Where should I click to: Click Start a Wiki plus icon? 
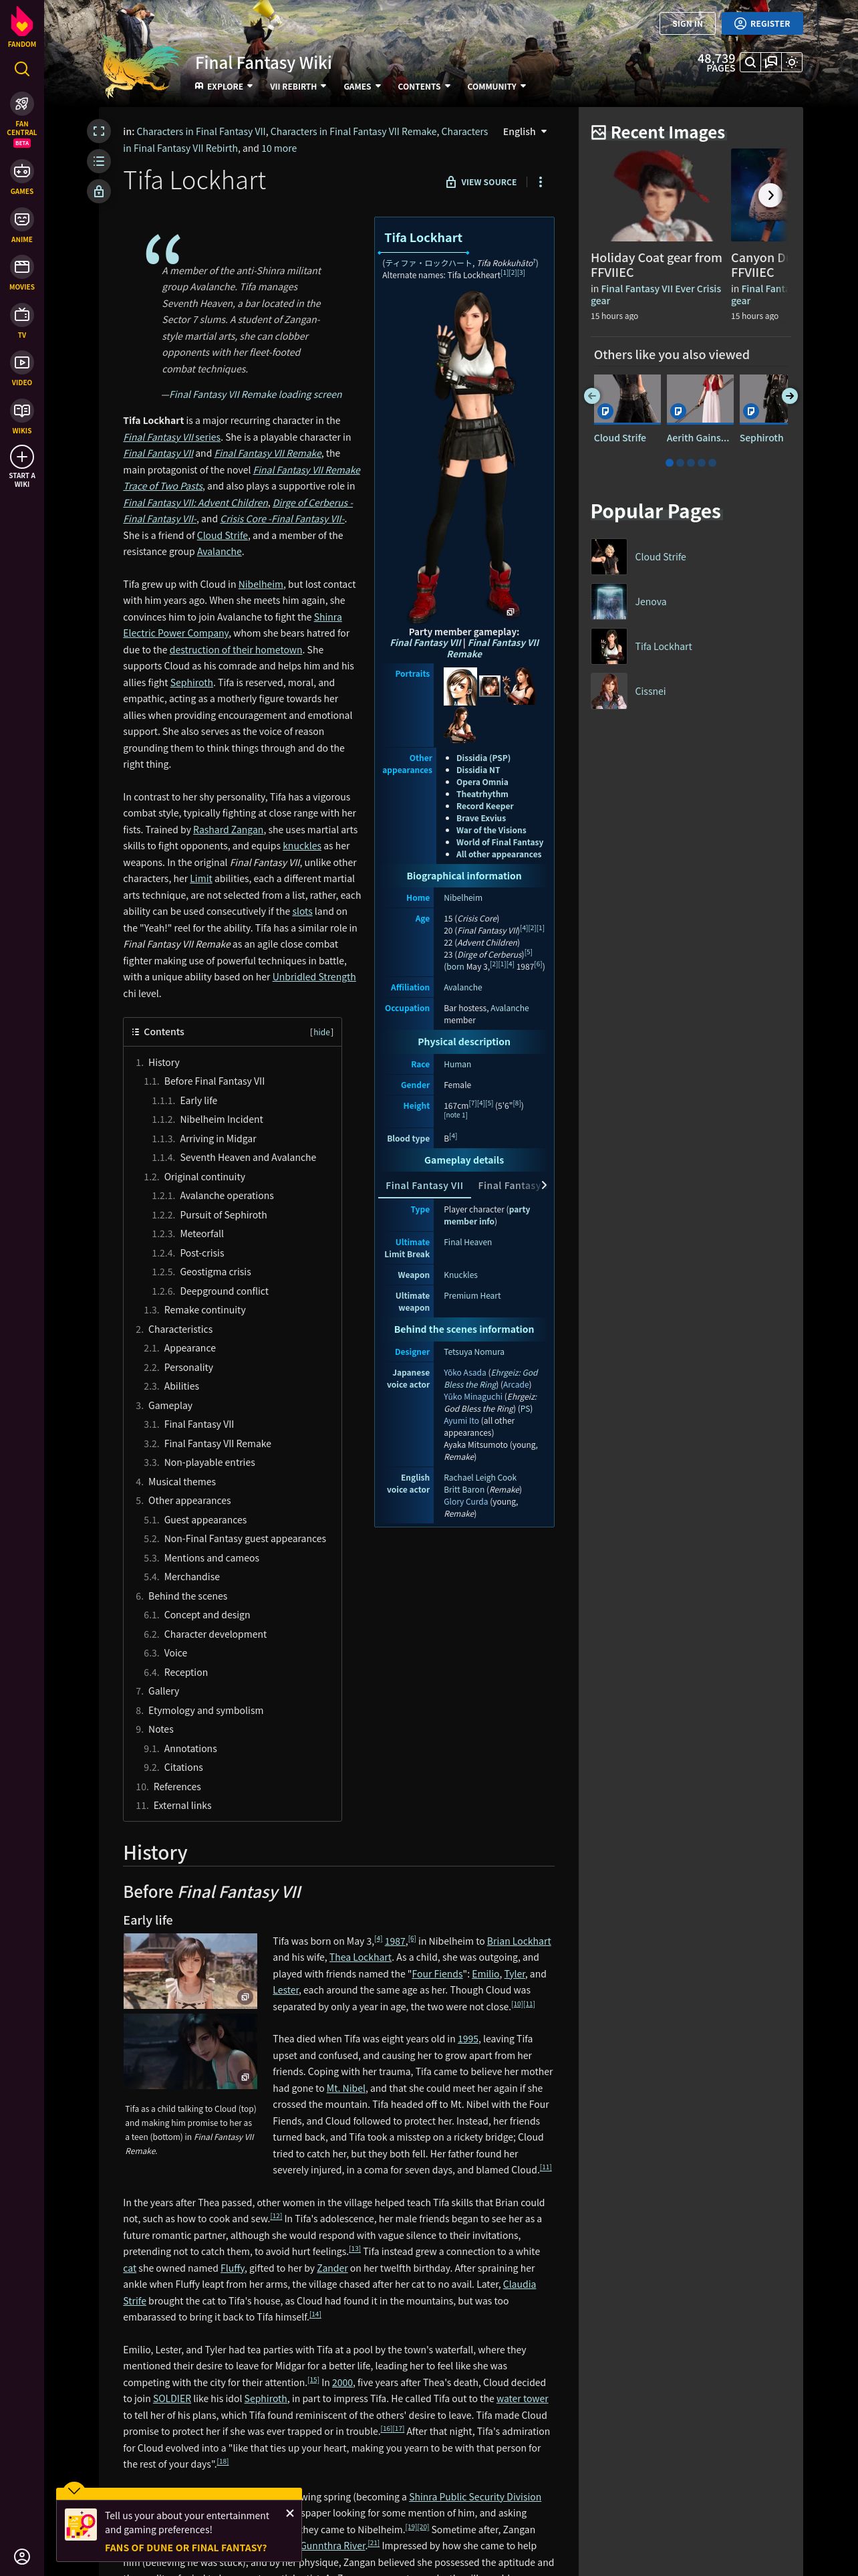22,457
